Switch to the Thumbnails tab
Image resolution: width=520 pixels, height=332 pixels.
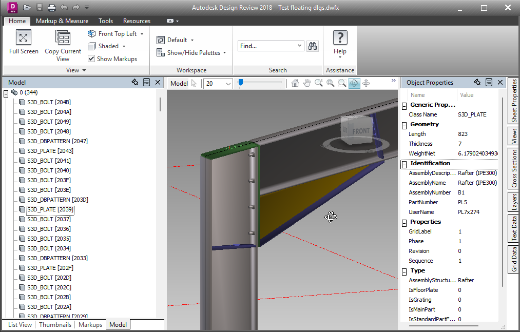pyautogui.click(x=55, y=325)
